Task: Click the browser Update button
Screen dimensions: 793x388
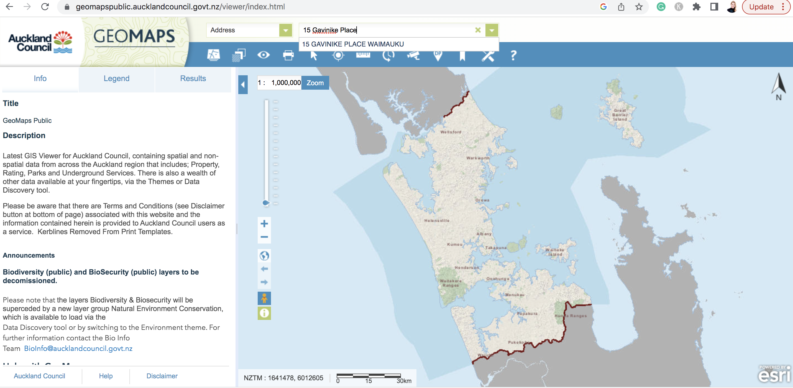Action: (x=766, y=7)
